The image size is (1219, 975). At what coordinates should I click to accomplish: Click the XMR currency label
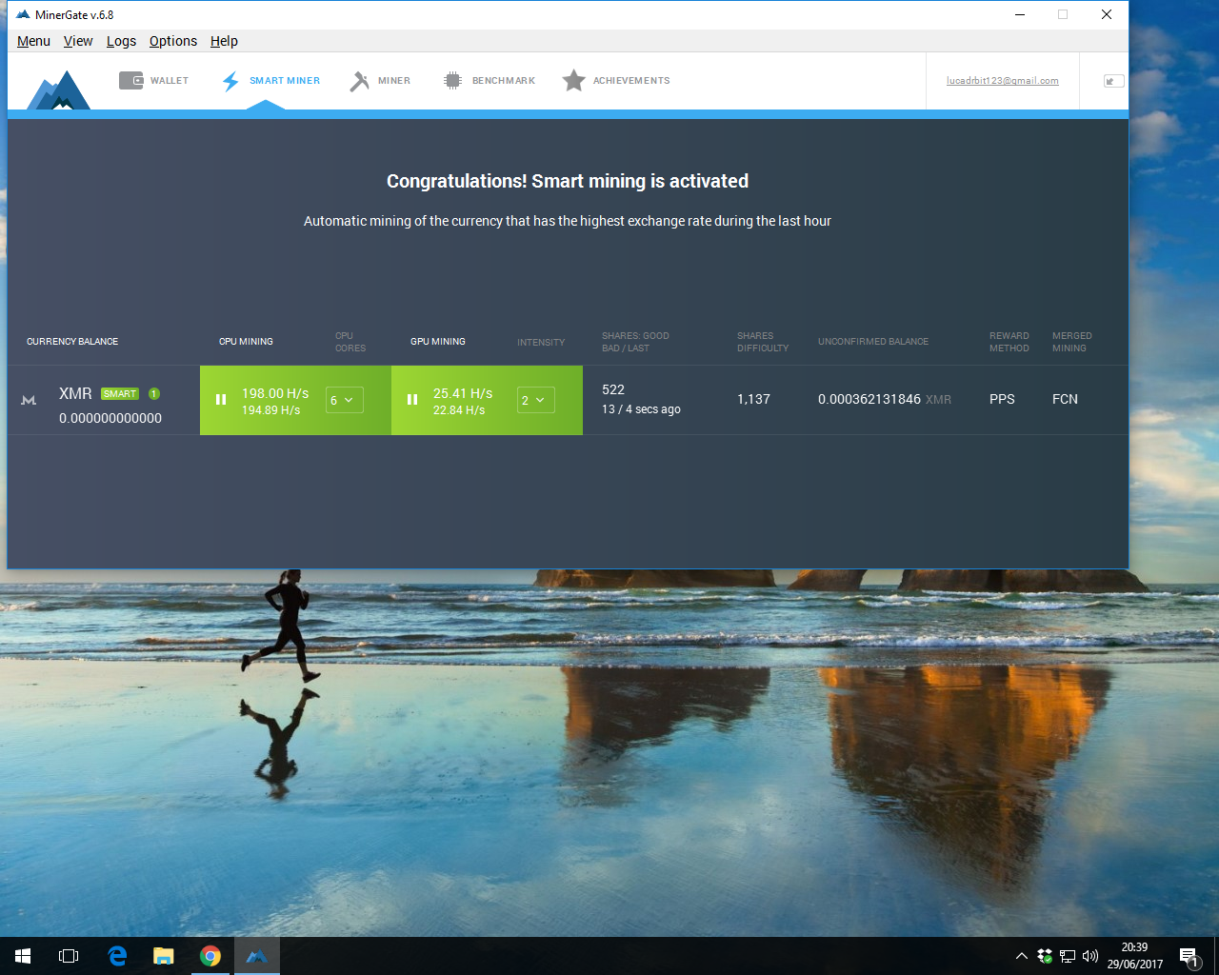[75, 393]
